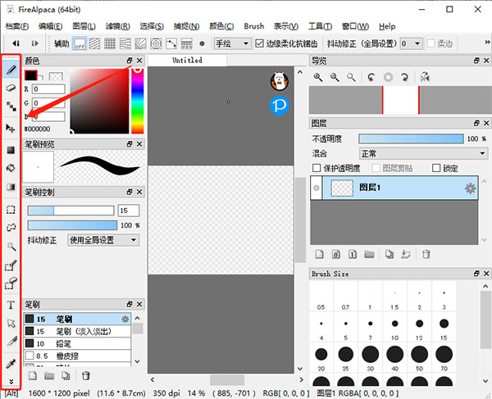Delete layer using the layer panel trash icon

[x=426, y=255]
